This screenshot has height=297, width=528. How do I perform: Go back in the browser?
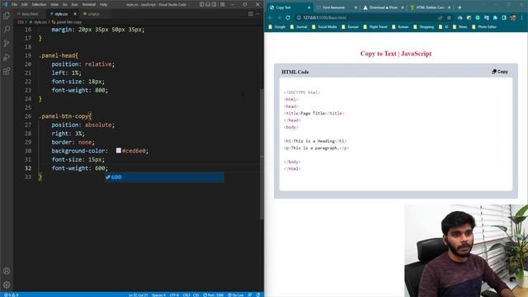pyautogui.click(x=271, y=17)
